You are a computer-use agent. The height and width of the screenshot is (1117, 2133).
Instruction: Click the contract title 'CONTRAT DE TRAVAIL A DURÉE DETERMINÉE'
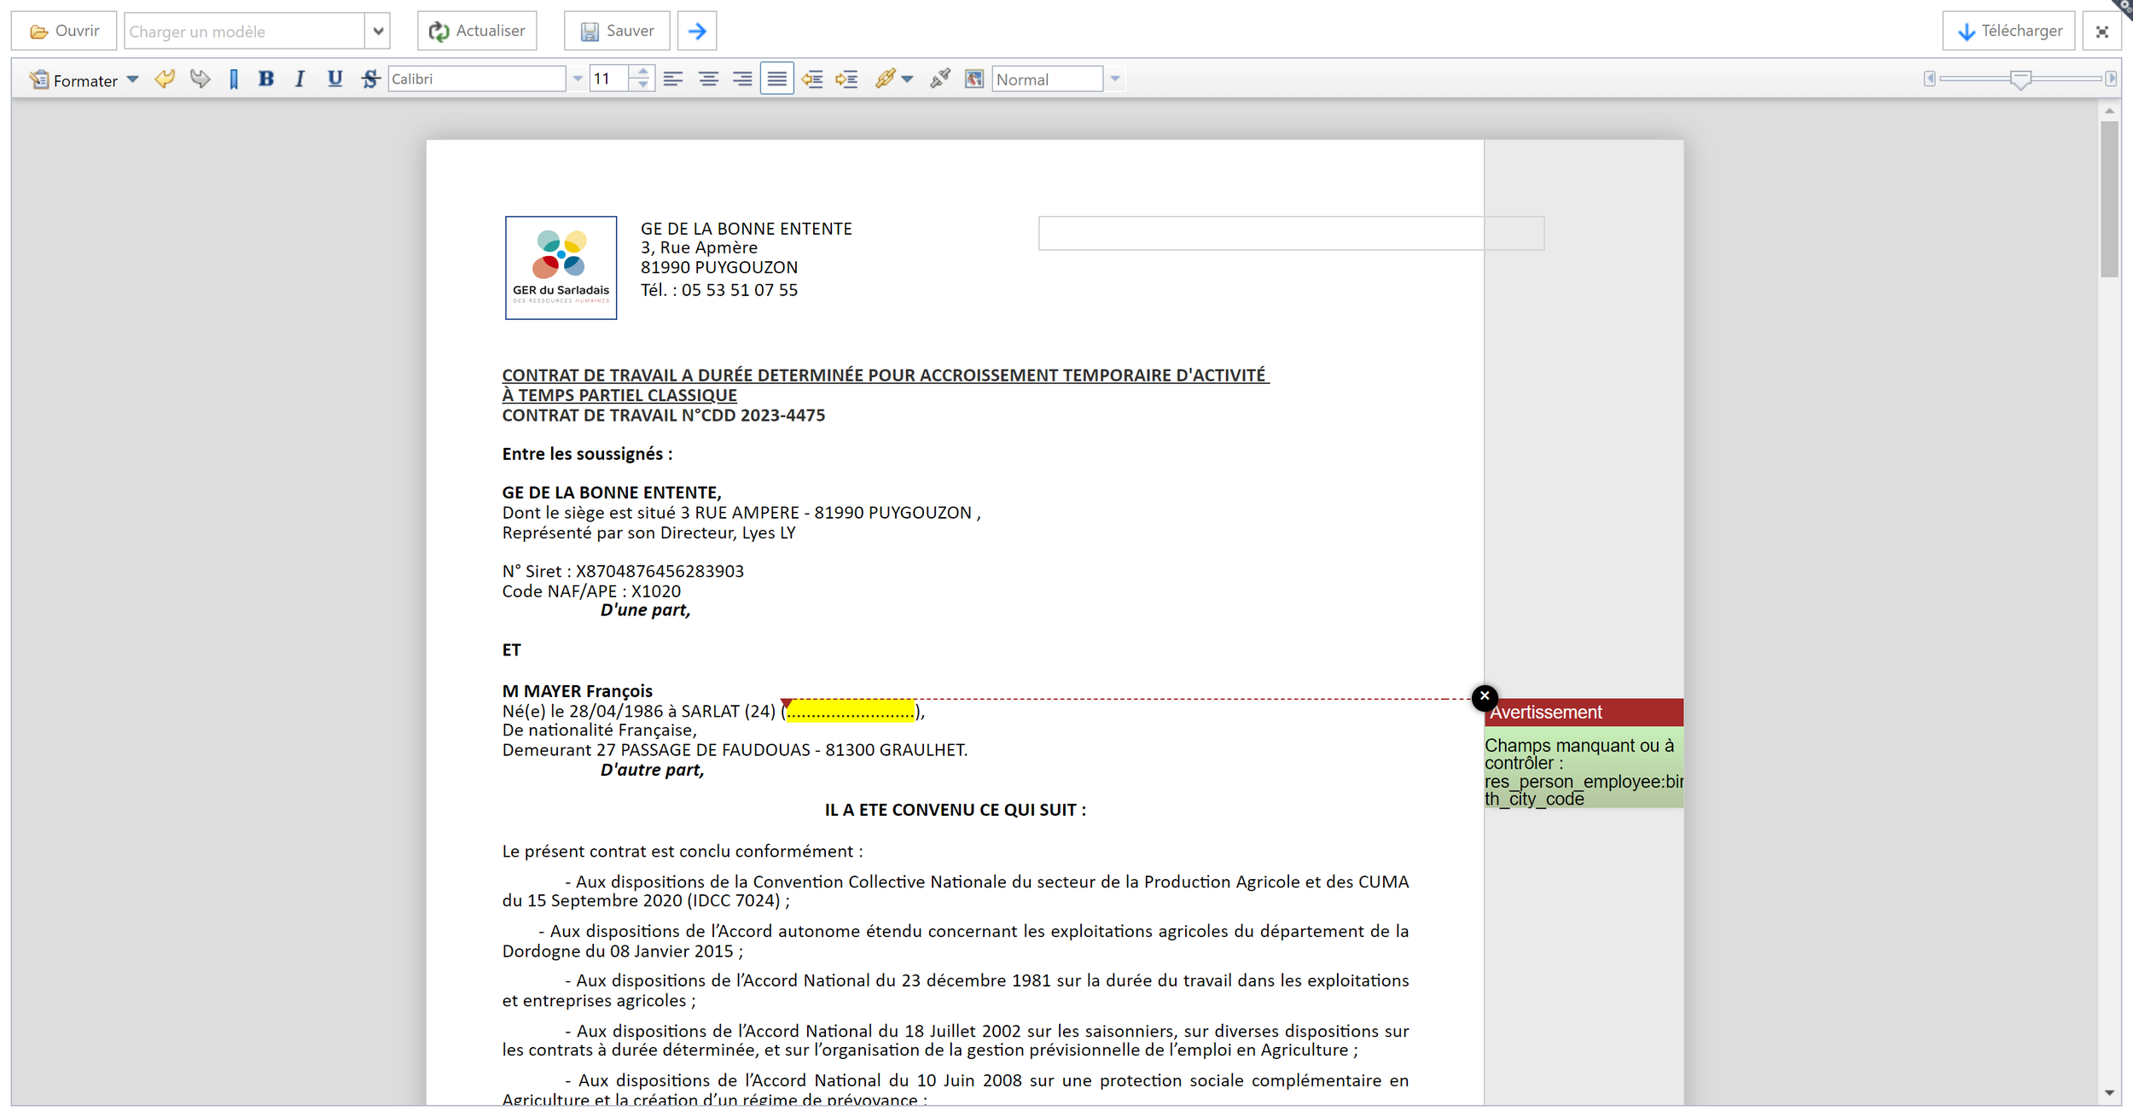pos(885,375)
